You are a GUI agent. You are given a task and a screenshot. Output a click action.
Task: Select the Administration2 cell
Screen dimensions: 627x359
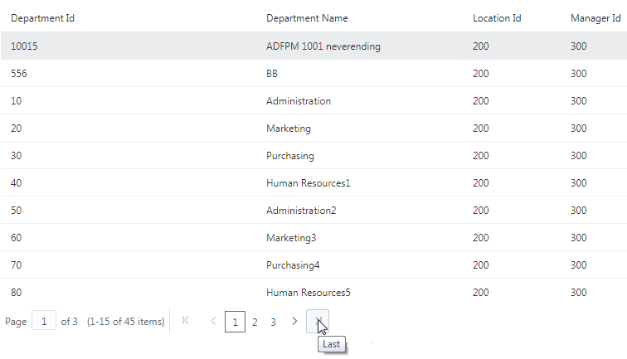pyautogui.click(x=301, y=211)
